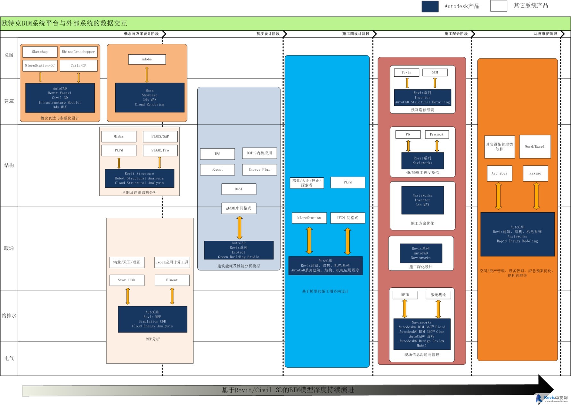The image size is (571, 405).
Task: Click the Excel应用计算工具 box
Action: tap(172, 262)
